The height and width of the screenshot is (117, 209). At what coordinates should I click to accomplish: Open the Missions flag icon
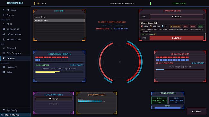pos(4,10)
